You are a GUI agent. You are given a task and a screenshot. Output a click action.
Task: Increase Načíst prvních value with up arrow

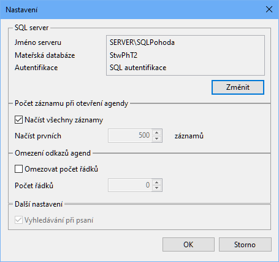click(157, 132)
